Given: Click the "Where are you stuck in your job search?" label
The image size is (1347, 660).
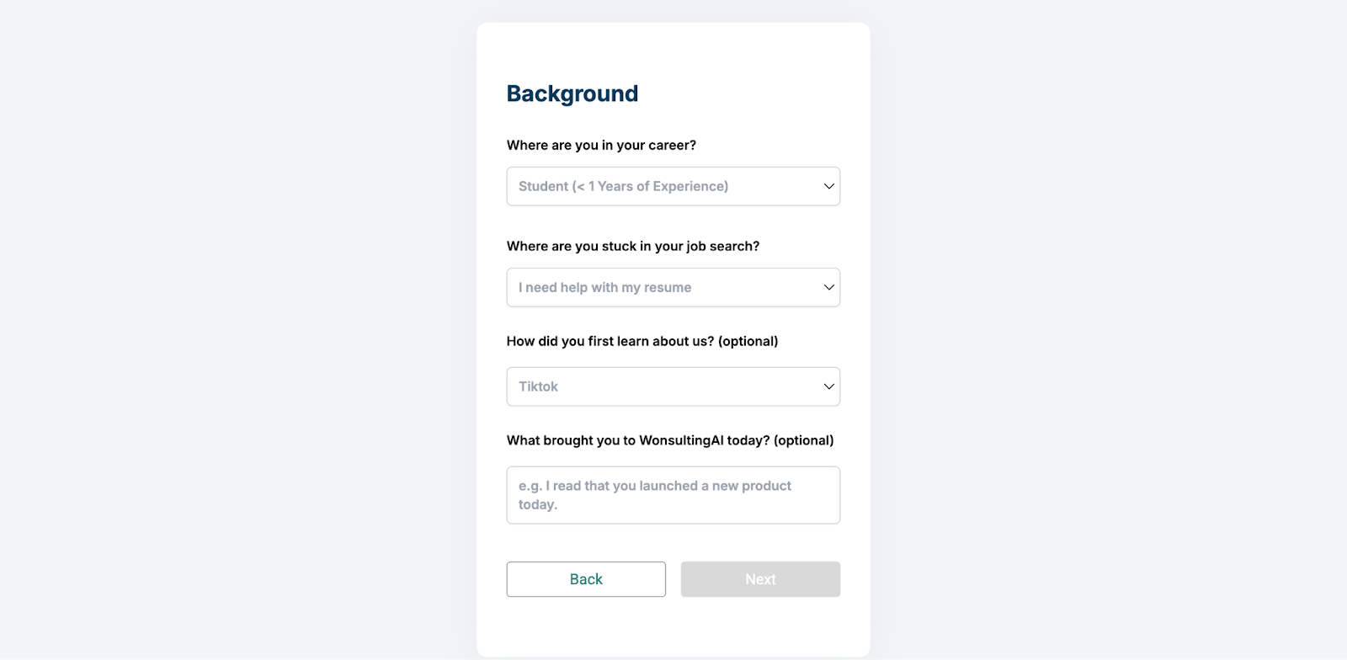Looking at the screenshot, I should (x=632, y=246).
